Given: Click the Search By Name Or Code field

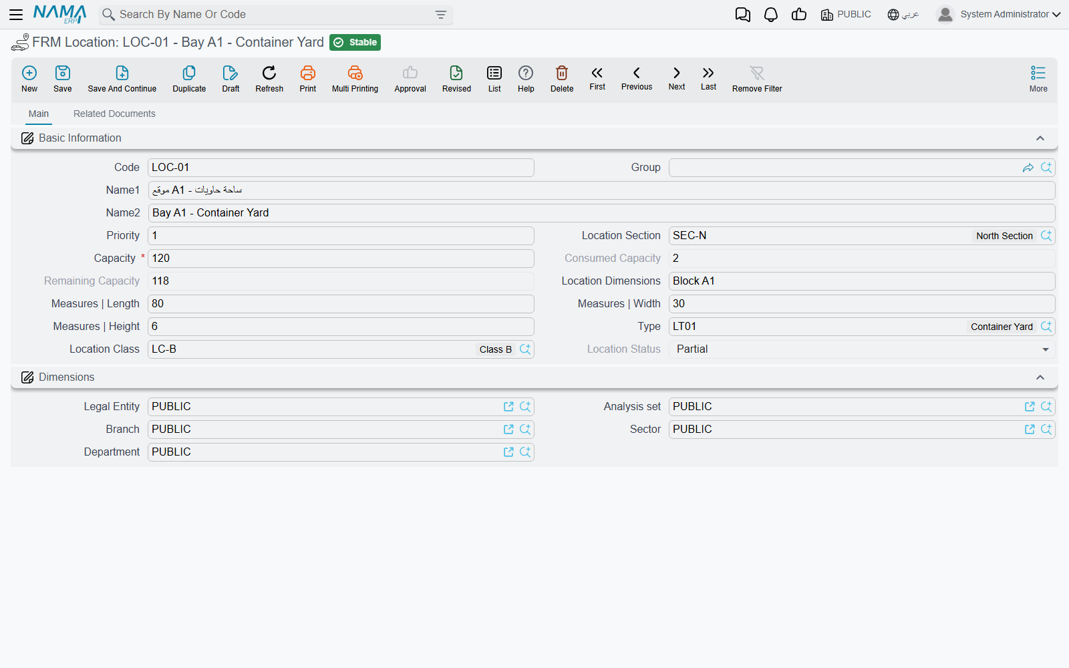Looking at the screenshot, I should click(275, 14).
